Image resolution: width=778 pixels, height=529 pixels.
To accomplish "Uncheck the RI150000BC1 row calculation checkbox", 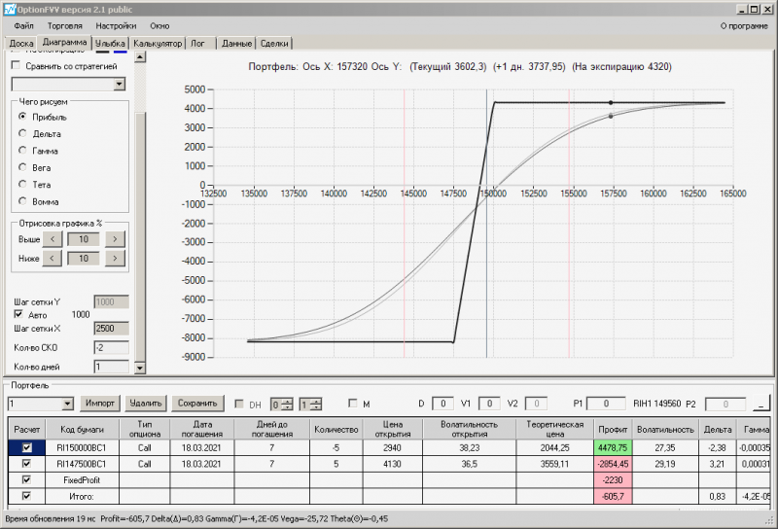I will (27, 447).
